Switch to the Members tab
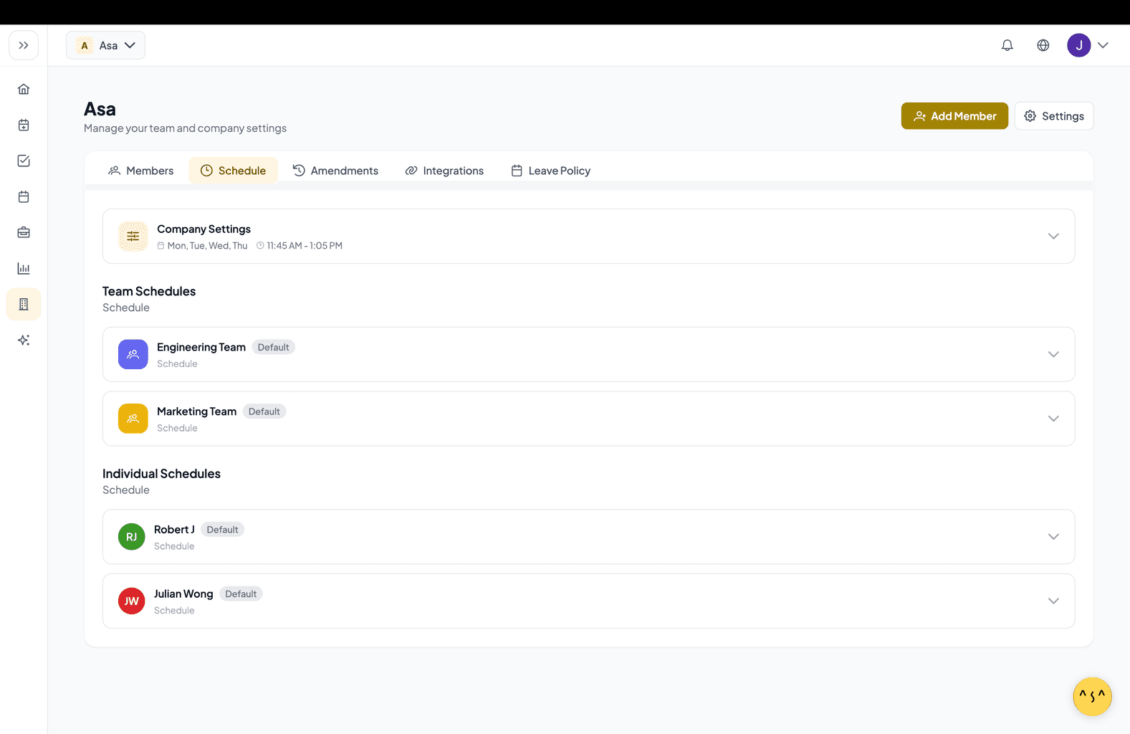1130x734 pixels. pos(141,171)
